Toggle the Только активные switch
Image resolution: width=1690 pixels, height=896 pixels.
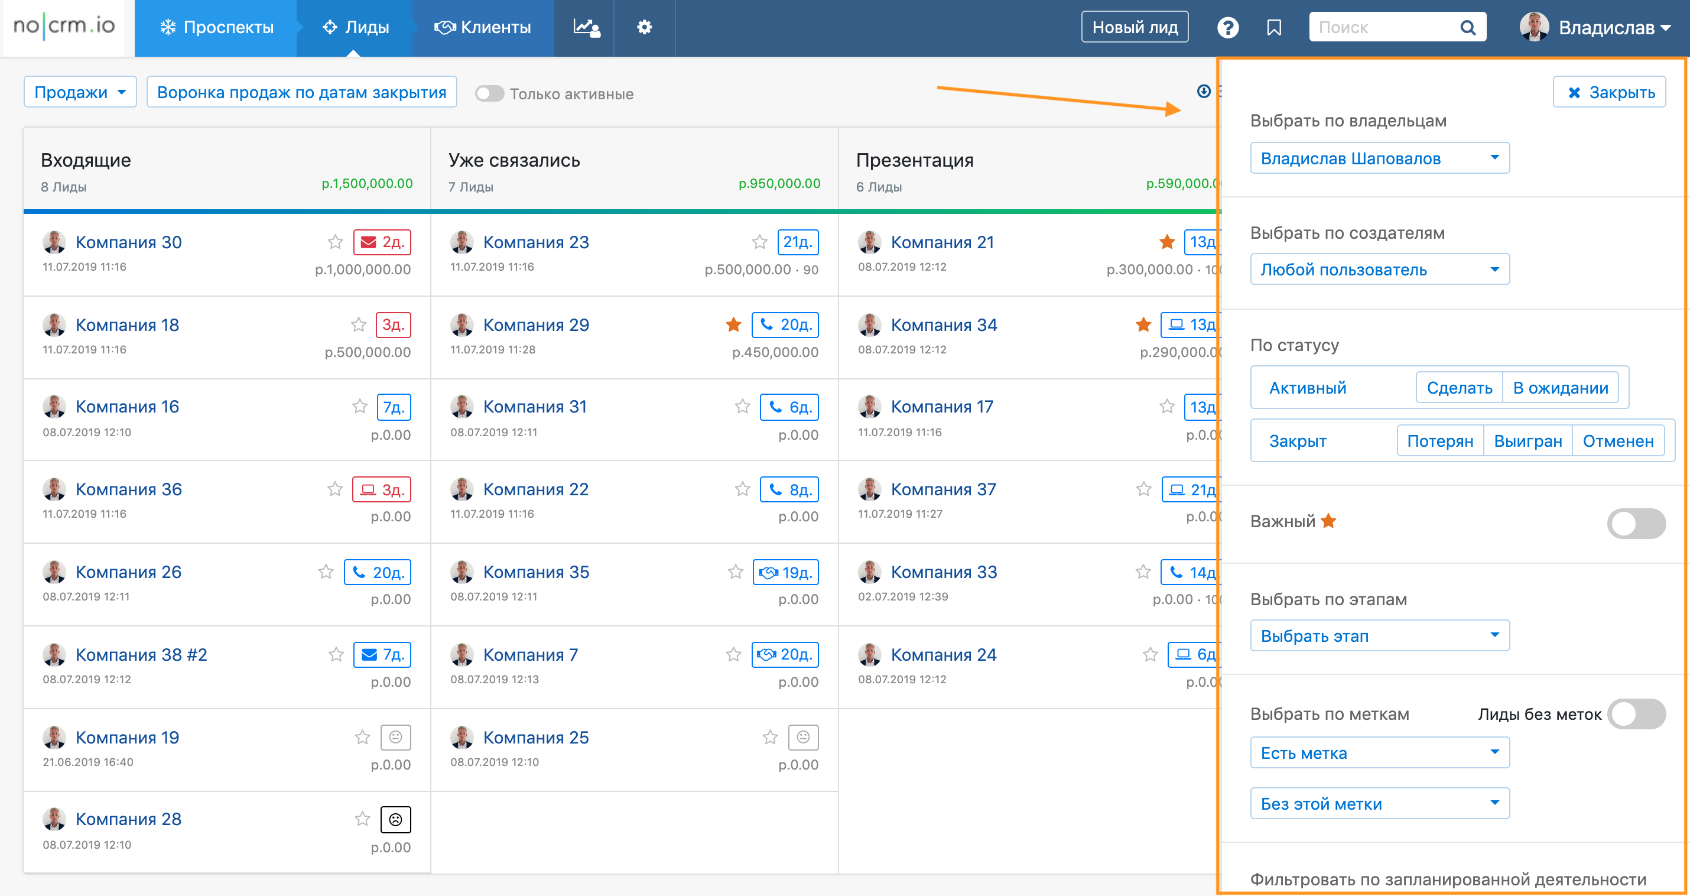point(489,94)
